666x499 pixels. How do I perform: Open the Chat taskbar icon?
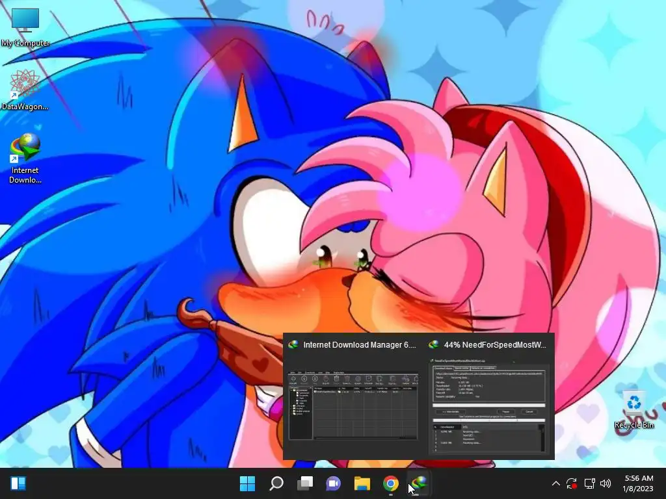334,483
